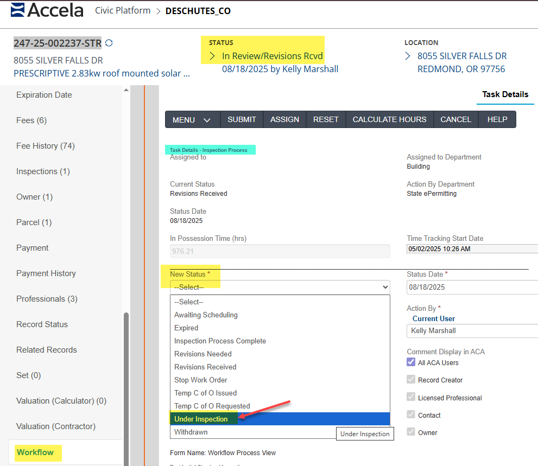Screen dimensions: 538x466
Task: Toggle the Licensed Professional checkbox
Action: (412, 398)
